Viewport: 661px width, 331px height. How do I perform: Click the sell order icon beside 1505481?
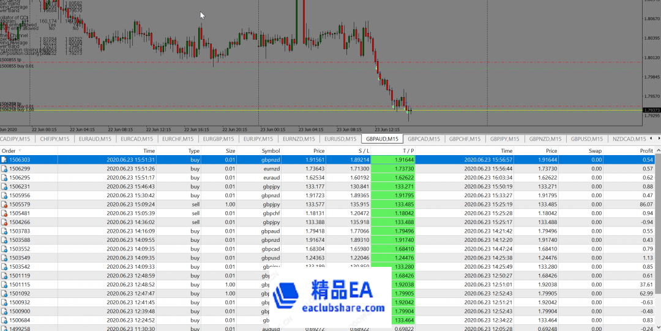click(x=4, y=213)
